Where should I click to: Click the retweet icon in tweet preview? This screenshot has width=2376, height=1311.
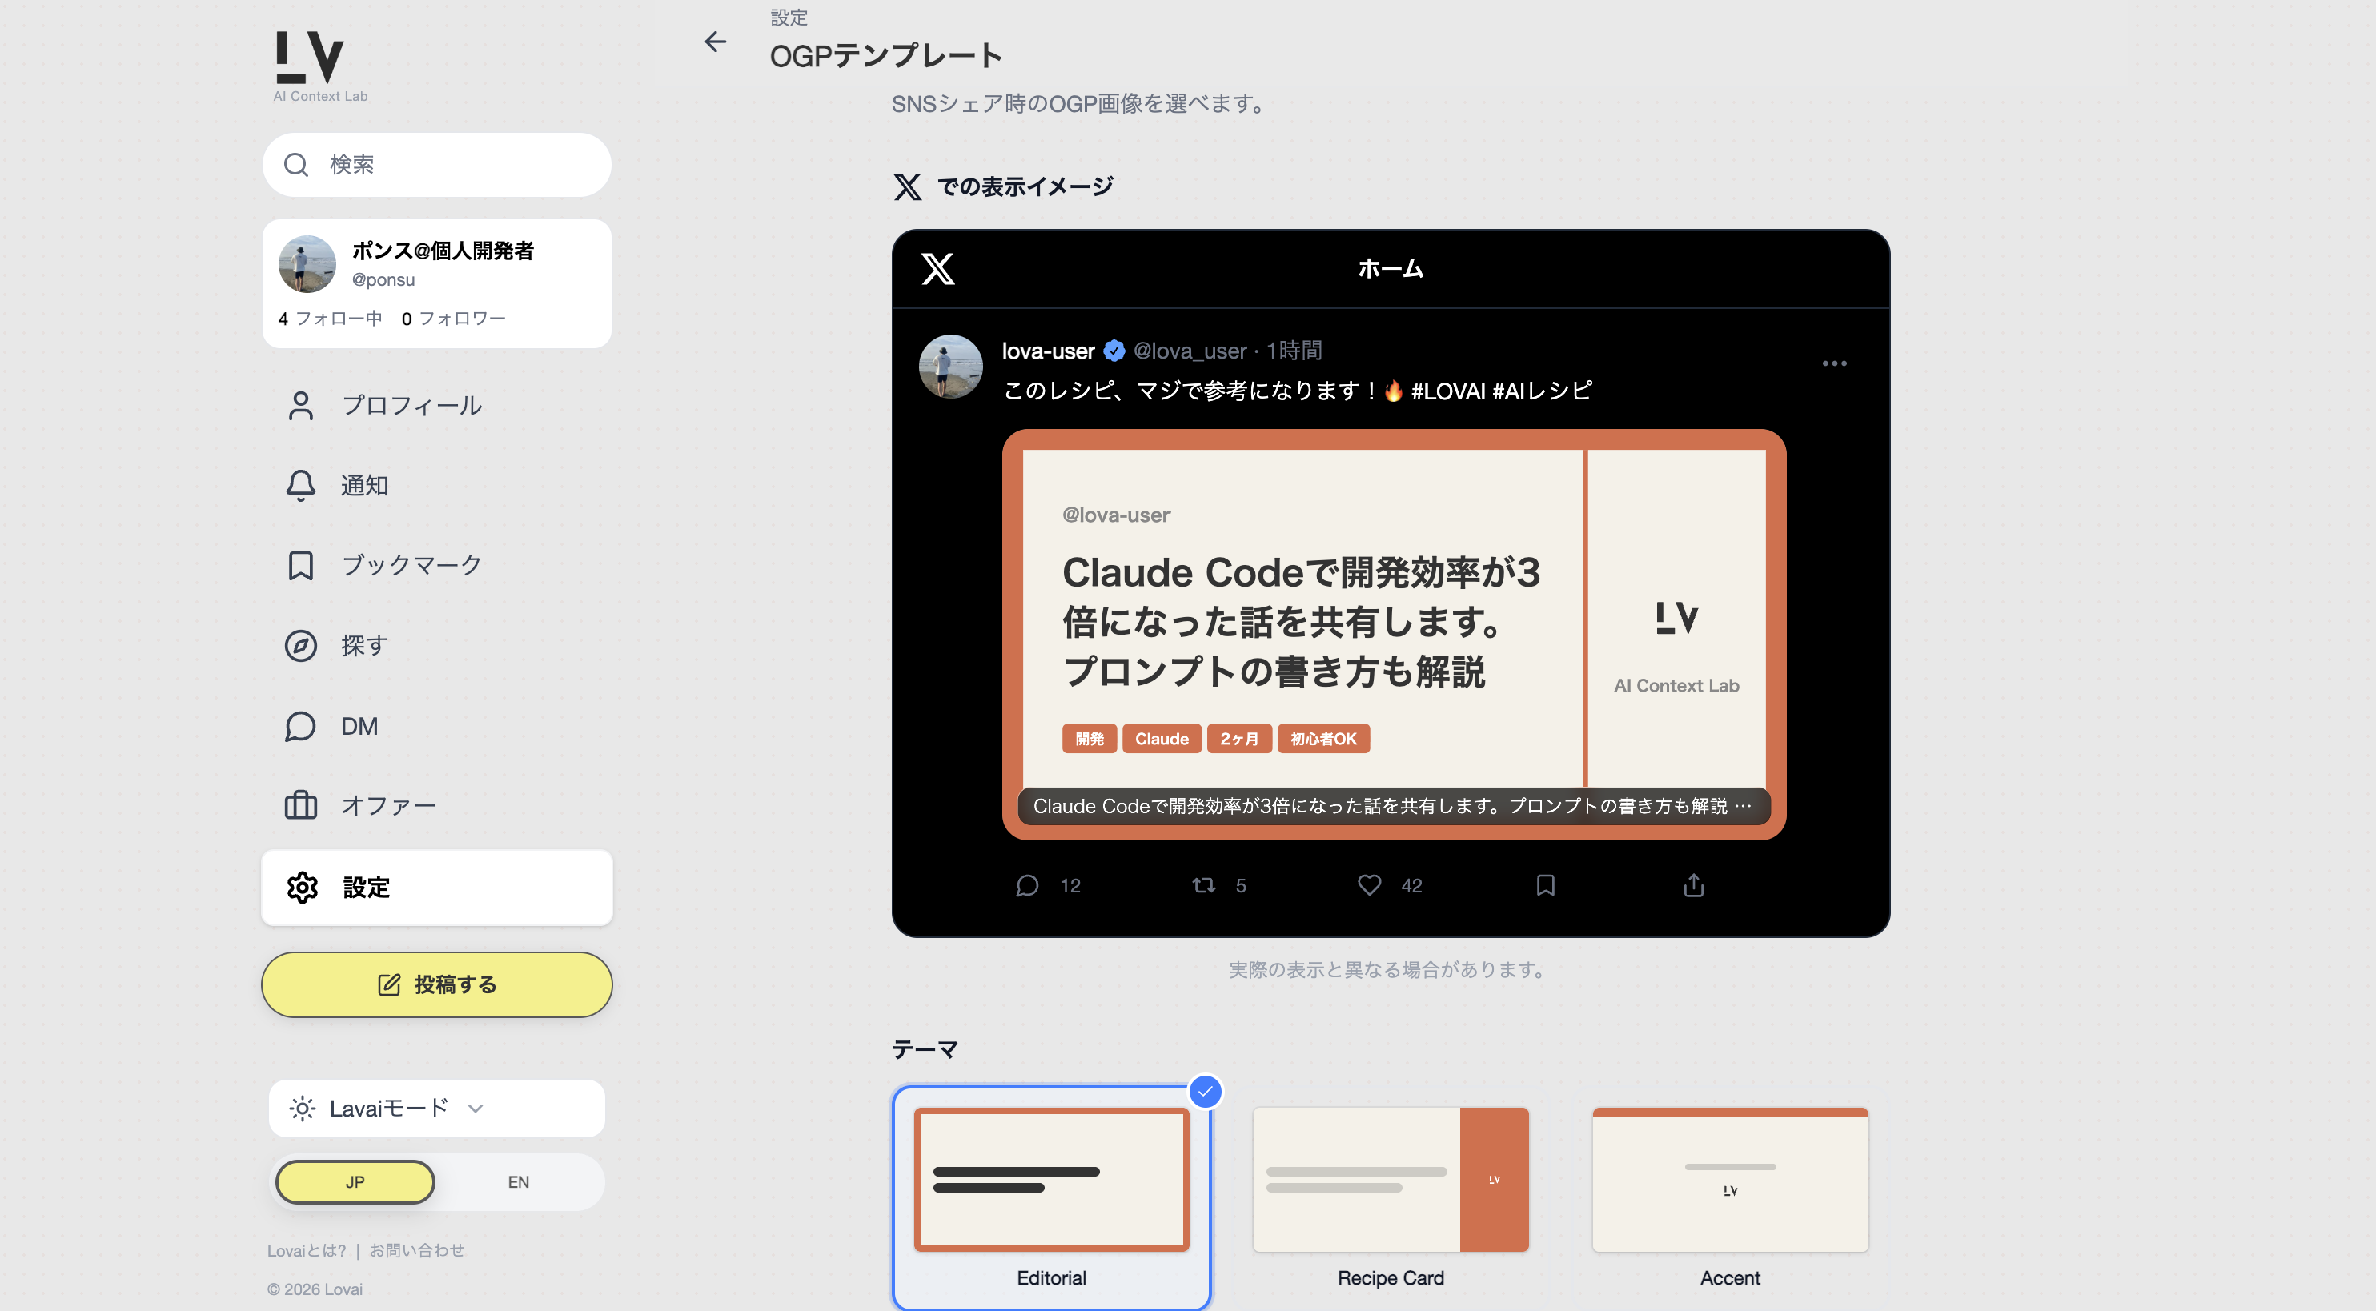[x=1202, y=885]
